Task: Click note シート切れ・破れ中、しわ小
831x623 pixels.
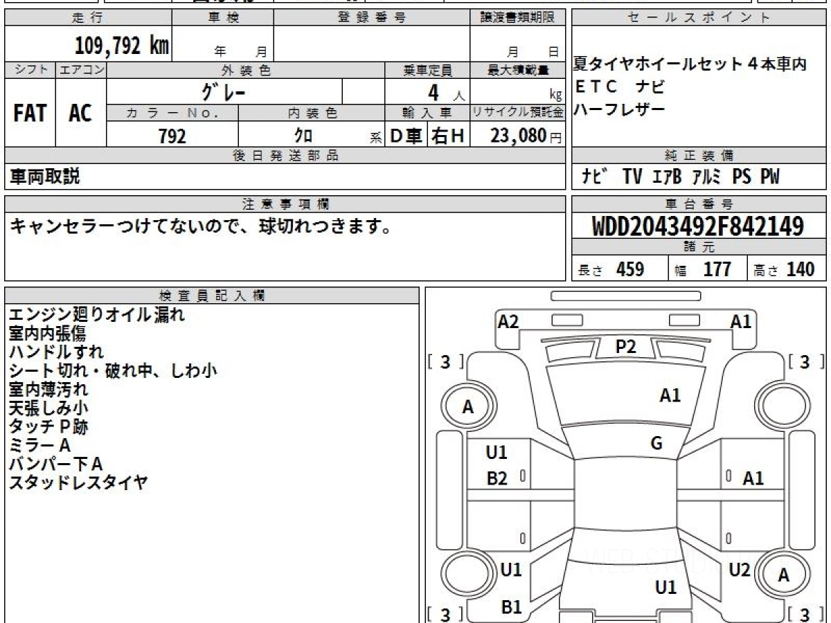Action: (x=113, y=371)
